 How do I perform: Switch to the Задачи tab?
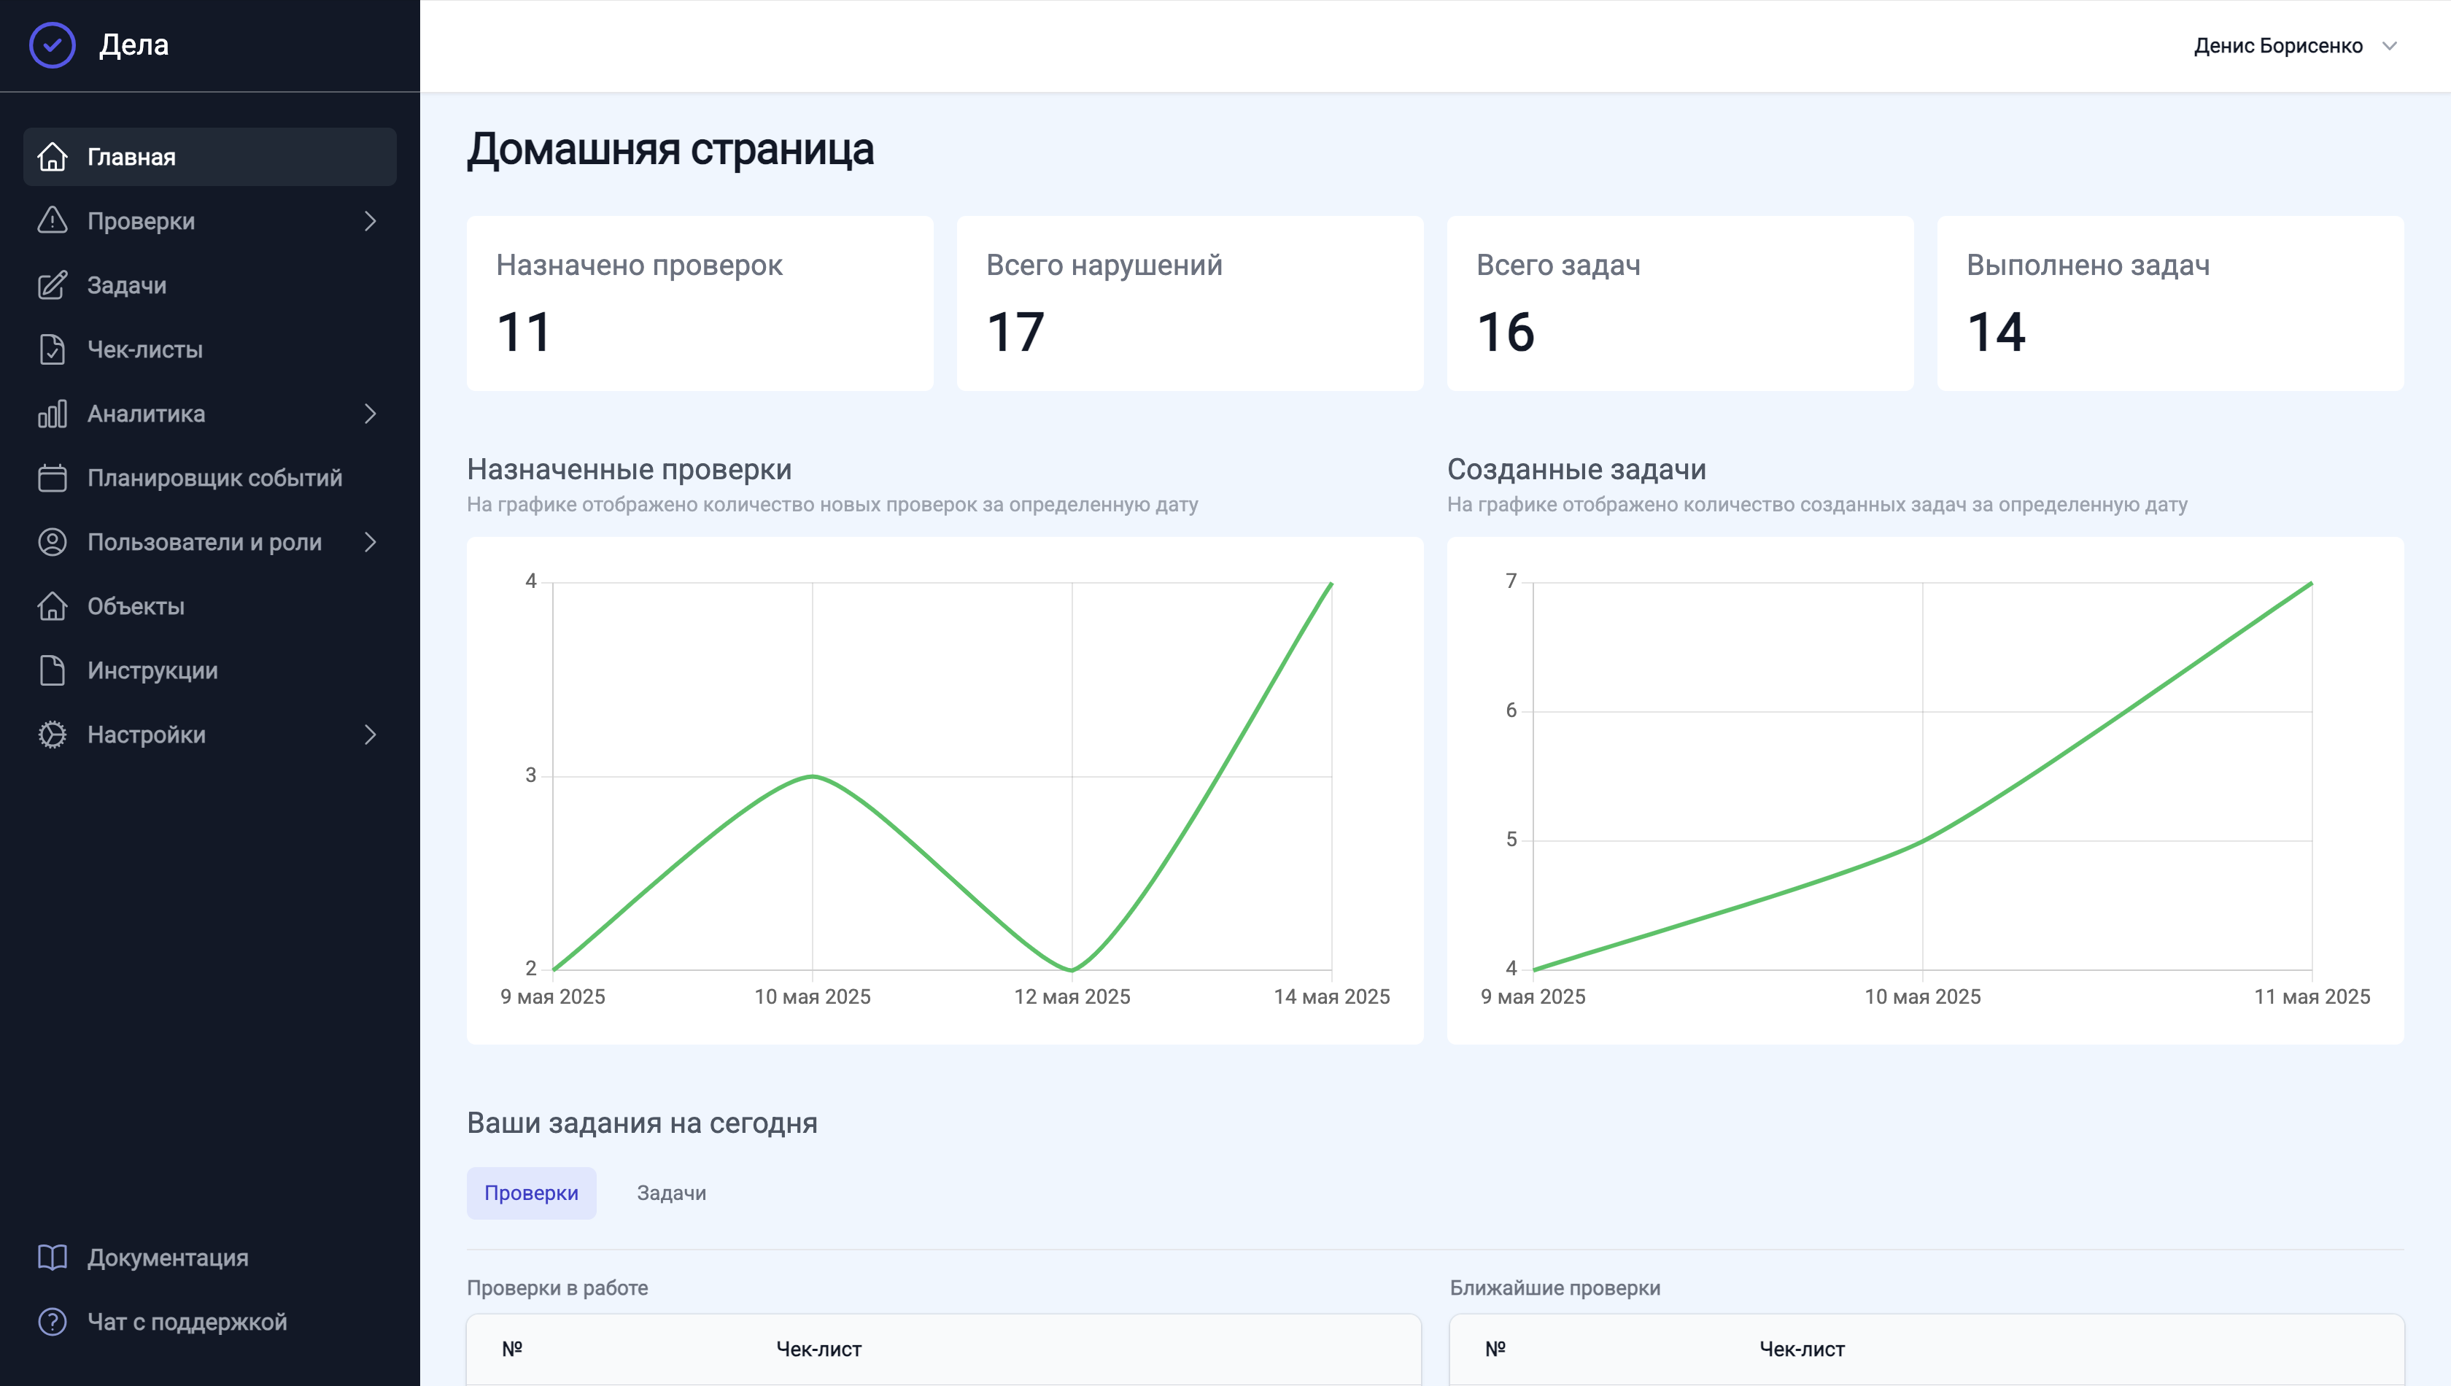(671, 1193)
